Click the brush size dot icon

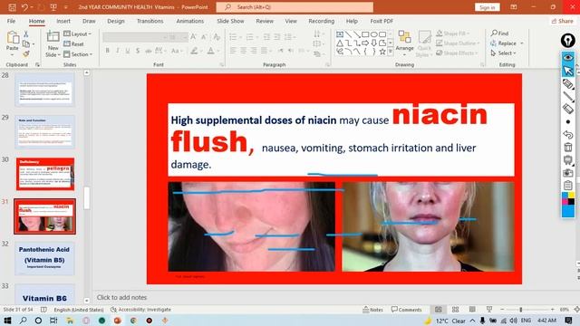(x=568, y=121)
